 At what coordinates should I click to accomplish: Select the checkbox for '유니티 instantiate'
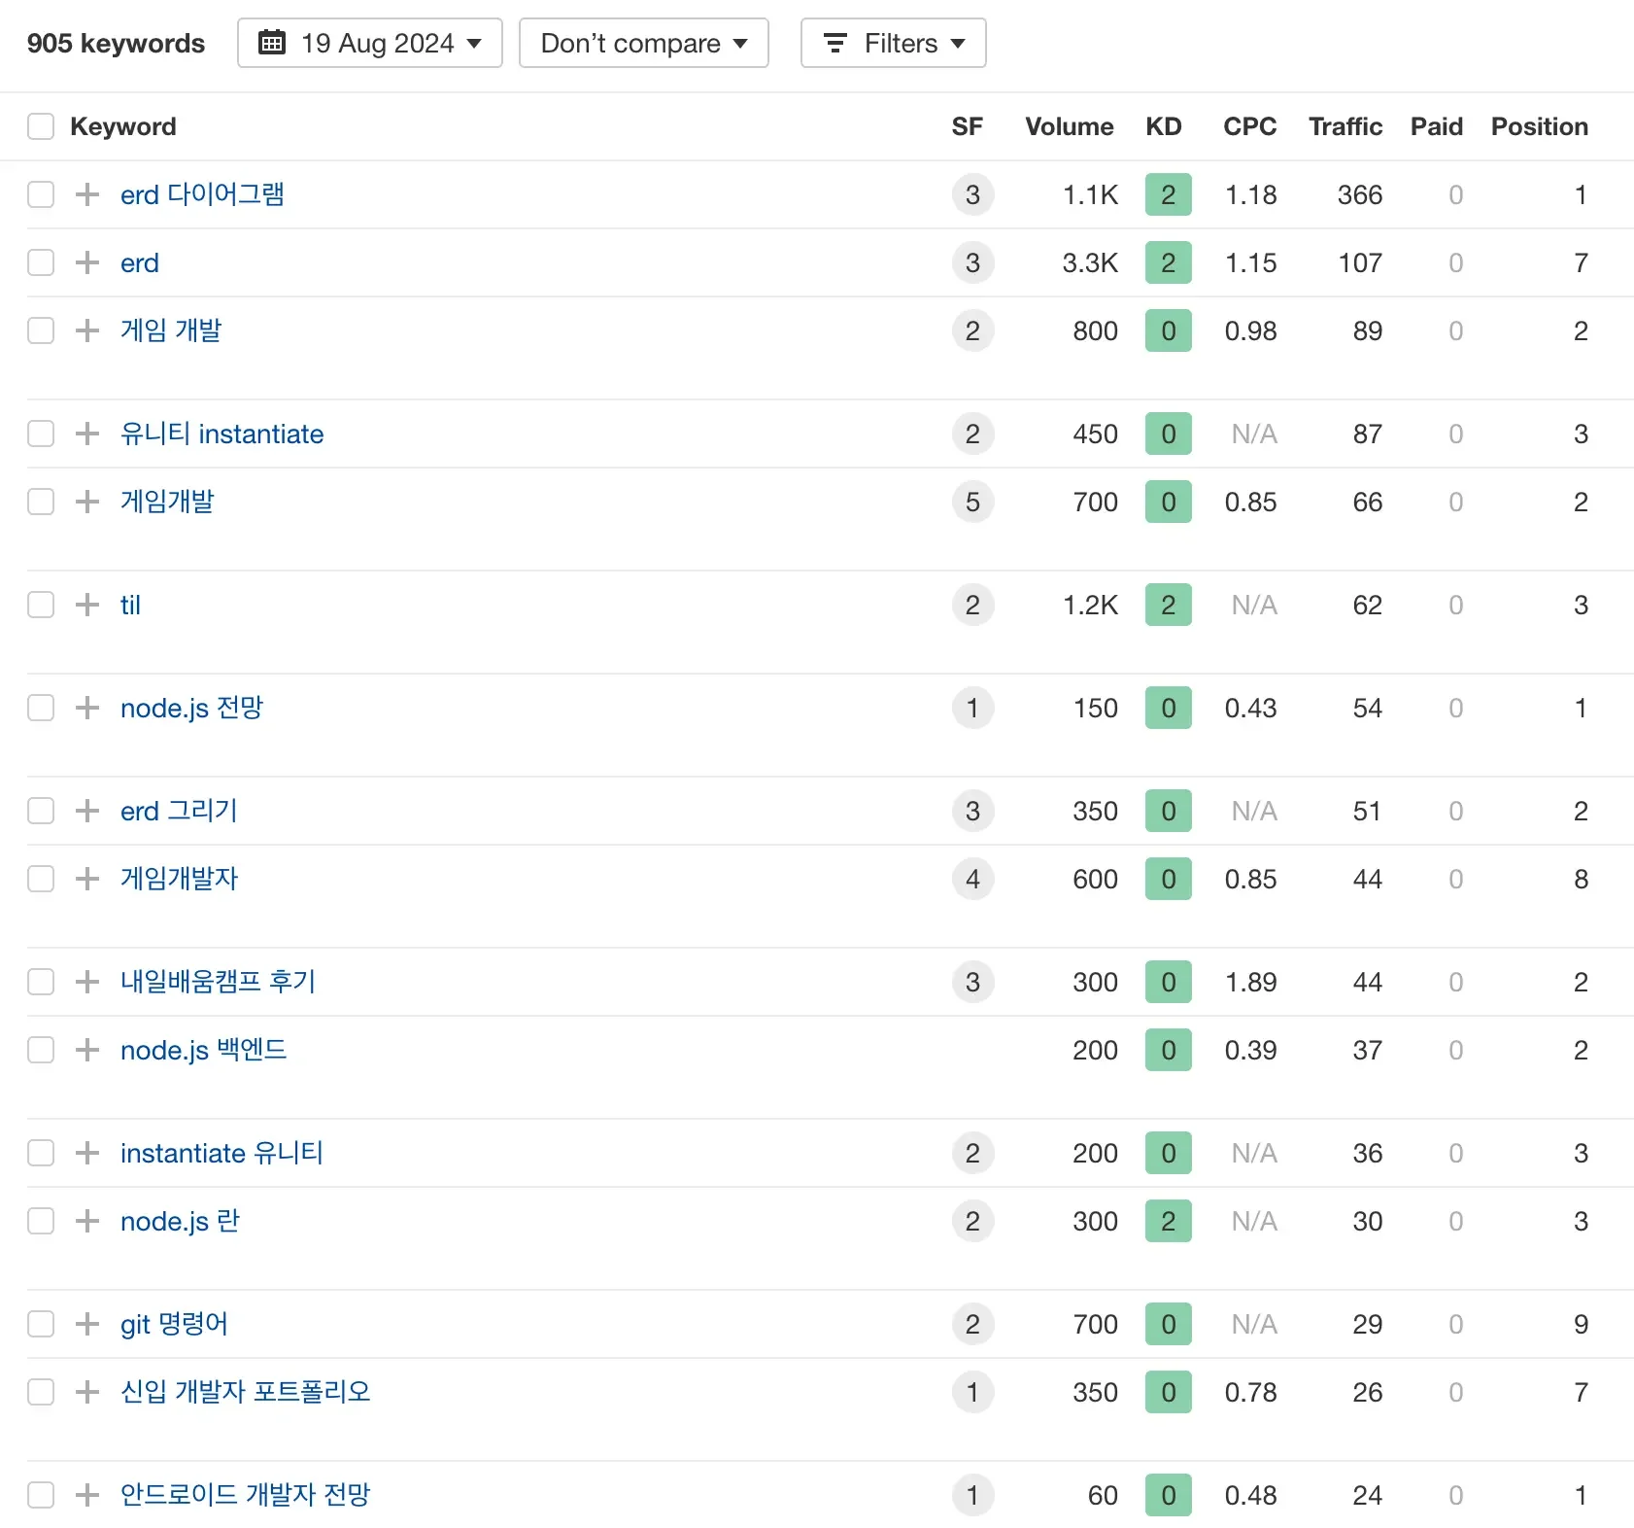coord(41,434)
